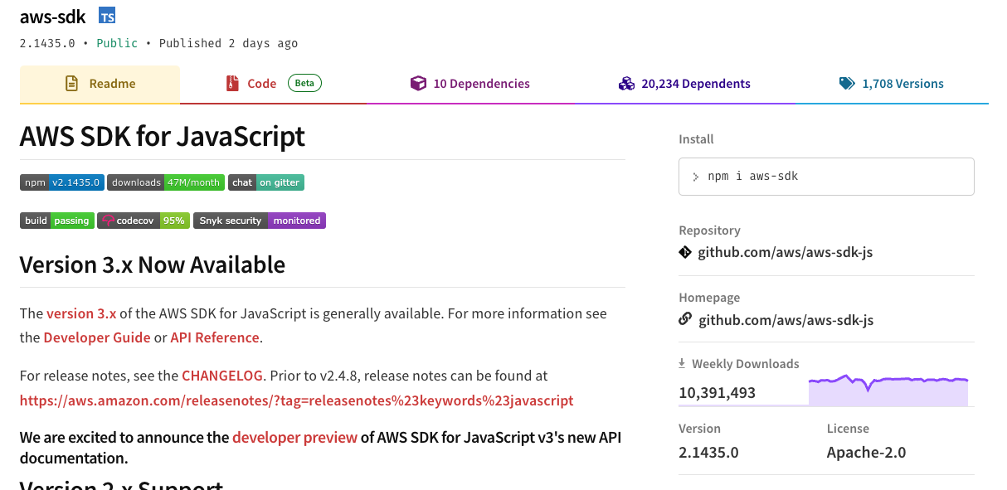The height and width of the screenshot is (490, 1007).
Task: Open the CHANGELOG link
Action: click(x=222, y=376)
